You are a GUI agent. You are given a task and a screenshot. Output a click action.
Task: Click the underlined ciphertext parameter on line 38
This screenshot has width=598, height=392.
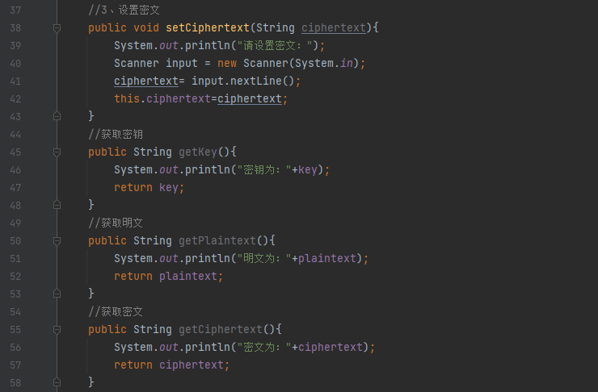tap(334, 27)
